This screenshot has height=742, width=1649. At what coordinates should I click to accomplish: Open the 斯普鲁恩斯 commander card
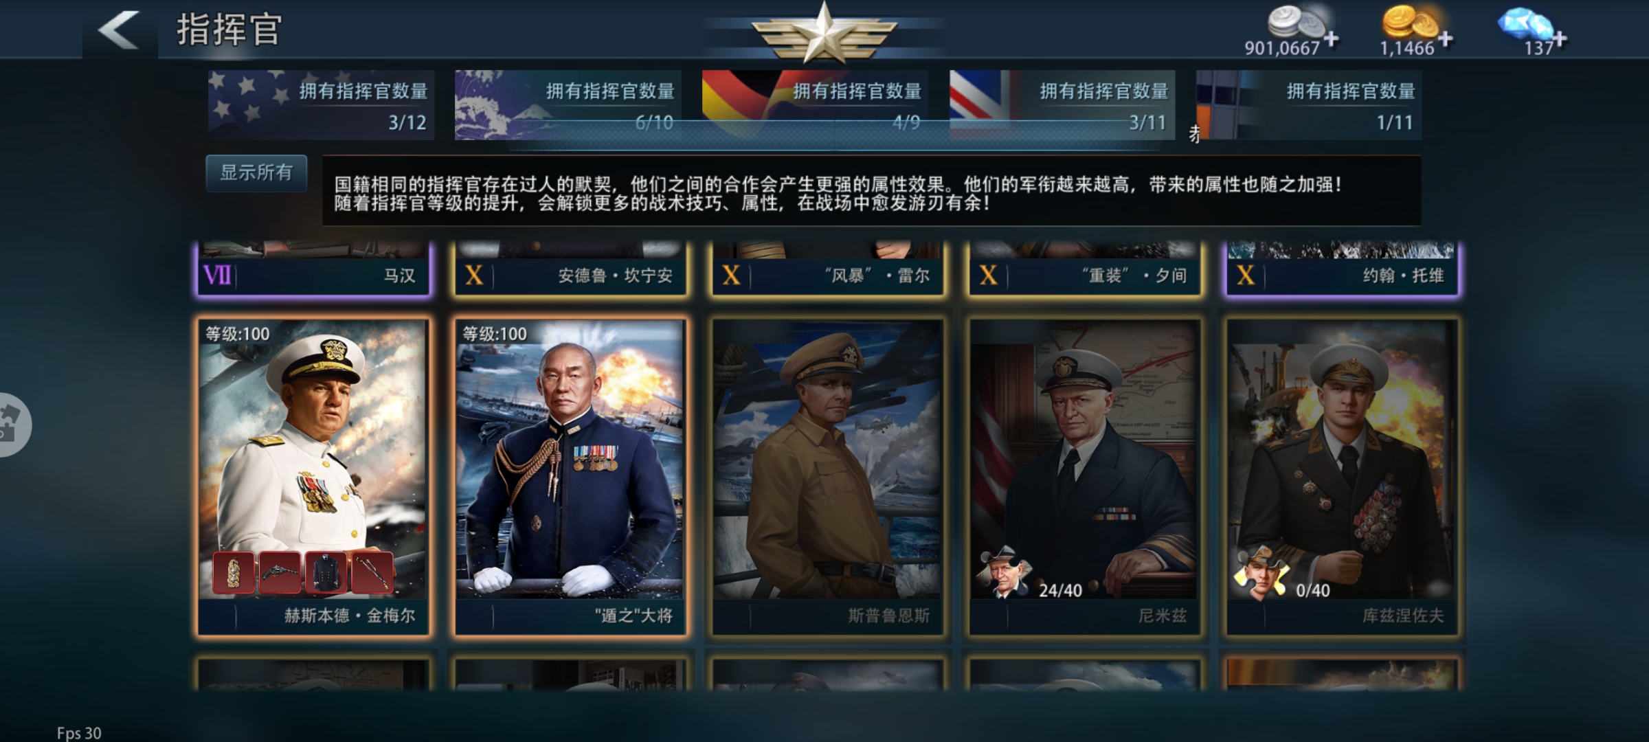tap(827, 477)
